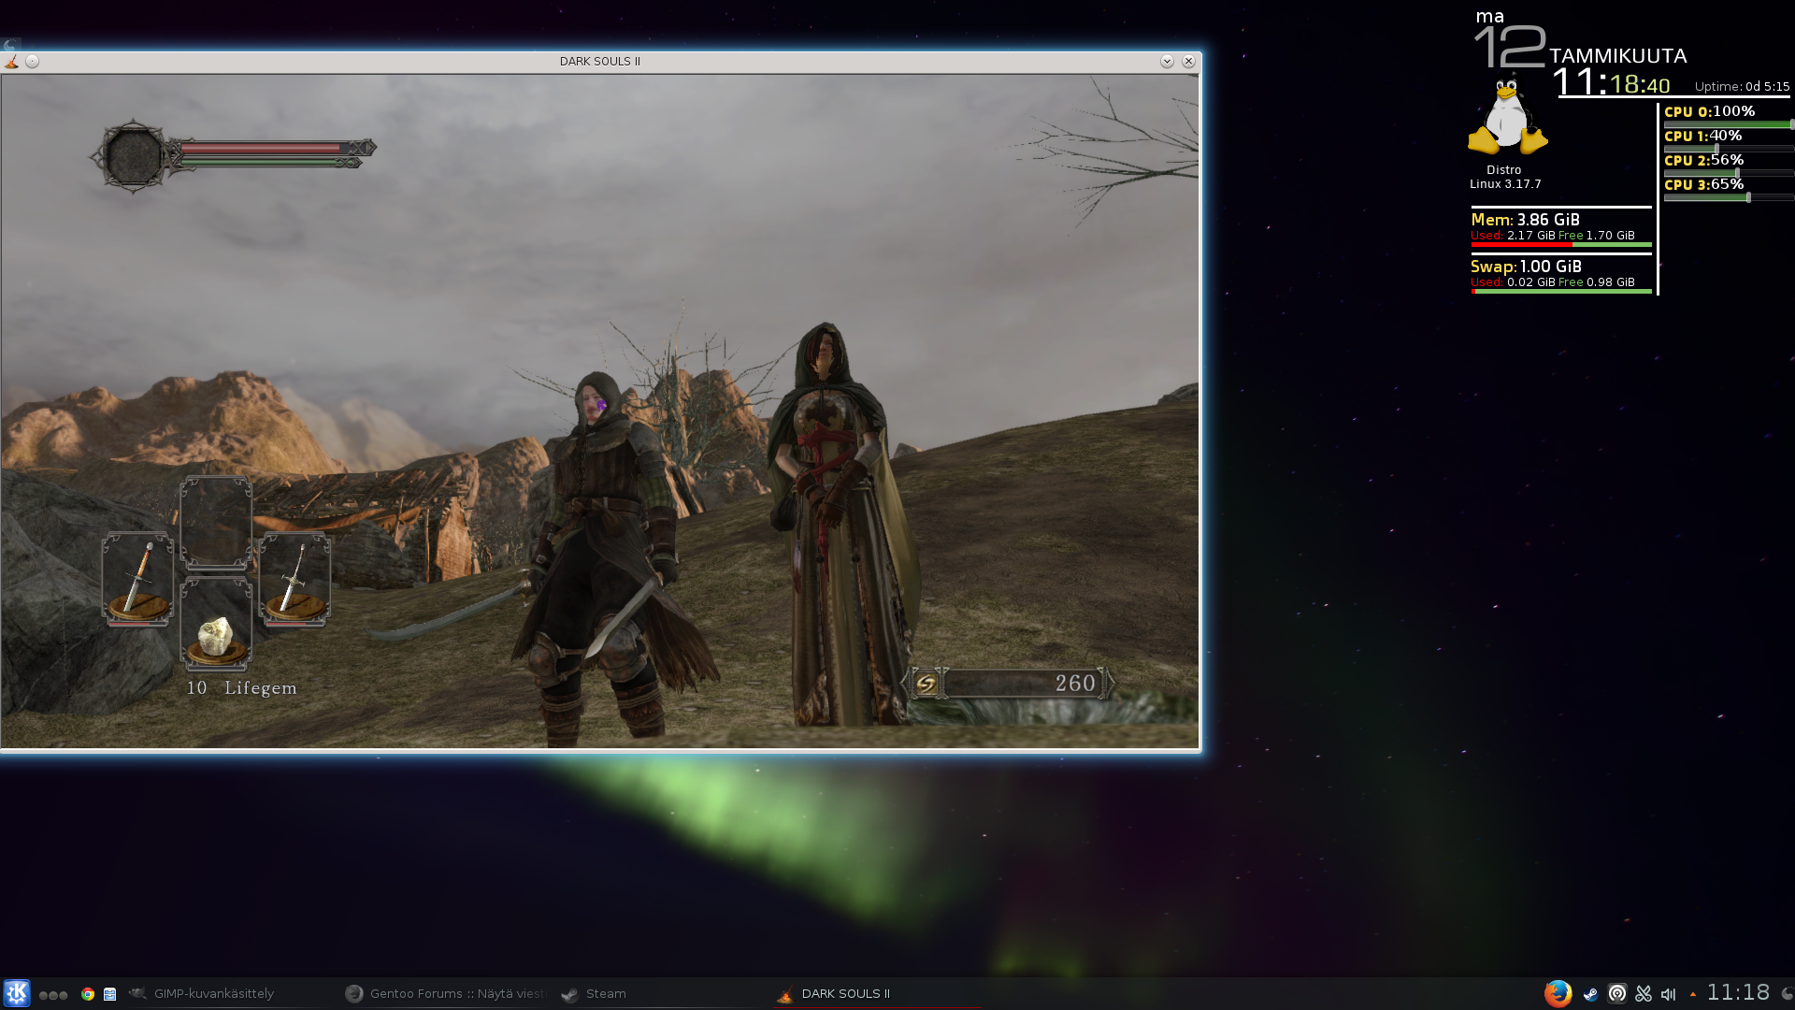Click the CPU 0:100% usage bar
This screenshot has height=1010, width=1795.
1728,124
